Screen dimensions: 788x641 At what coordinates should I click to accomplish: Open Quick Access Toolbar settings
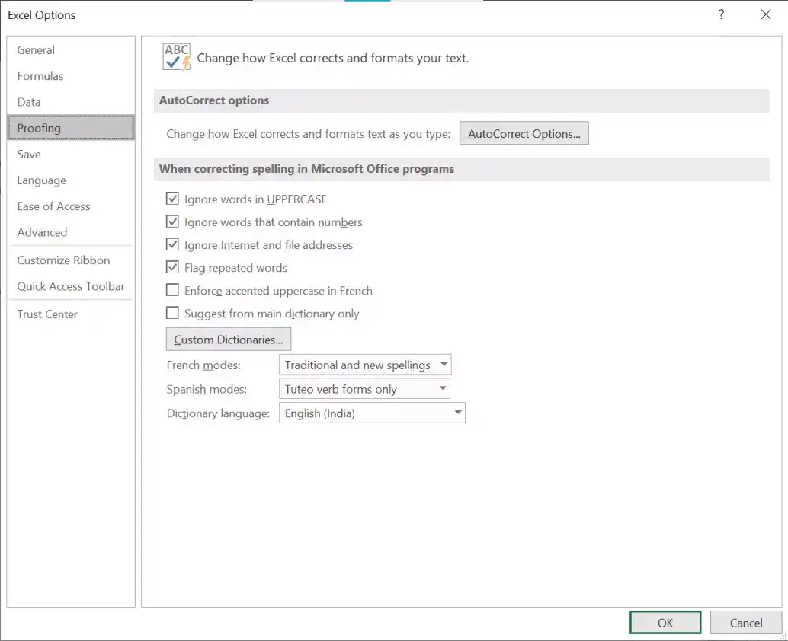click(x=71, y=286)
